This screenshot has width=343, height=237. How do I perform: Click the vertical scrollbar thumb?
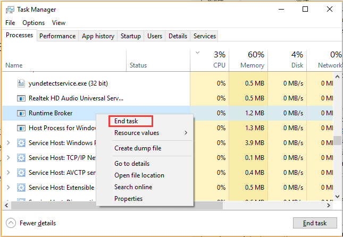tap(337, 141)
